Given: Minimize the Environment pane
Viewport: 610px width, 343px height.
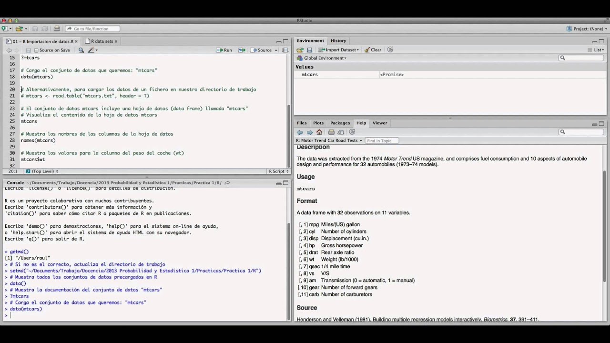Looking at the screenshot, I should [594, 41].
